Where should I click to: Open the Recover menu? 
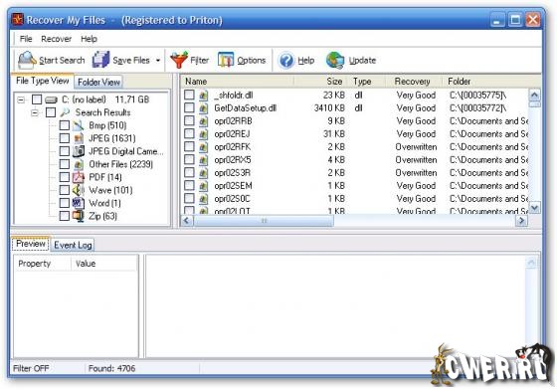pos(56,39)
